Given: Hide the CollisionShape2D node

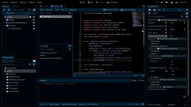Looking at the screenshot, I should point(34,23).
